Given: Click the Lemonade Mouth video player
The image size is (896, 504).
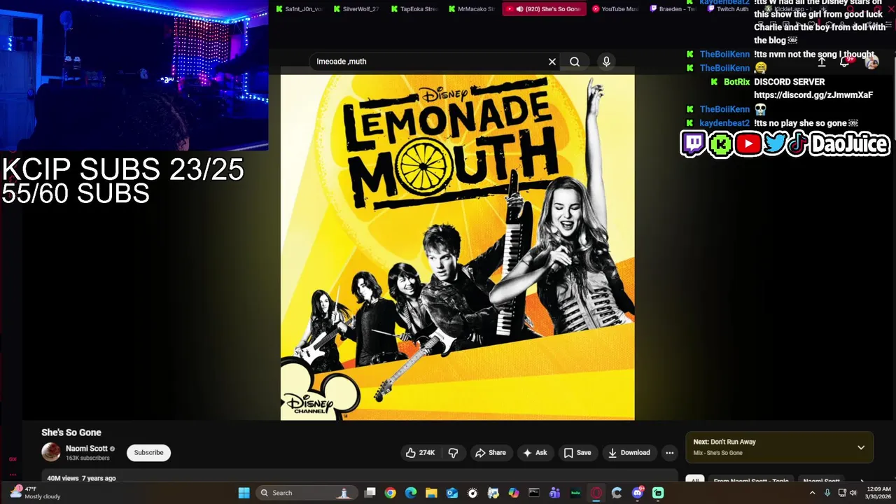Looking at the screenshot, I should coord(457,245).
